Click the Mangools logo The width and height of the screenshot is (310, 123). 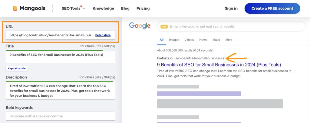click(x=29, y=8)
